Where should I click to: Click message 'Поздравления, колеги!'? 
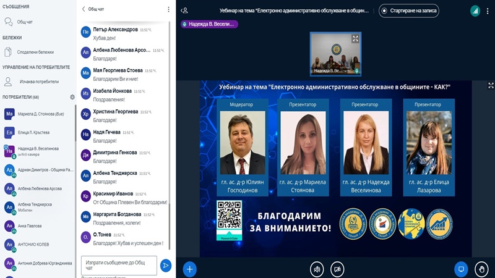[117, 223]
